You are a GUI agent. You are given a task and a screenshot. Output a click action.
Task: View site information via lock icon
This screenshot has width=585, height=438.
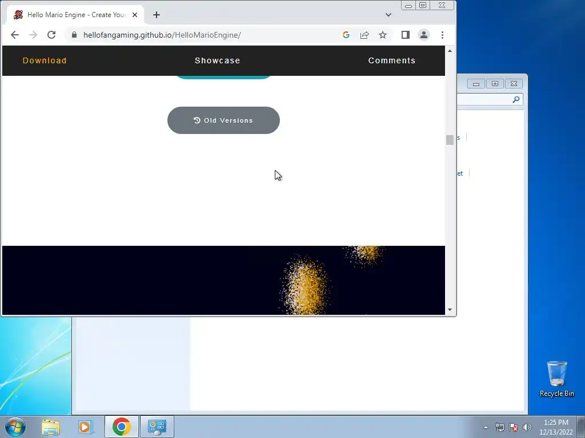point(74,35)
